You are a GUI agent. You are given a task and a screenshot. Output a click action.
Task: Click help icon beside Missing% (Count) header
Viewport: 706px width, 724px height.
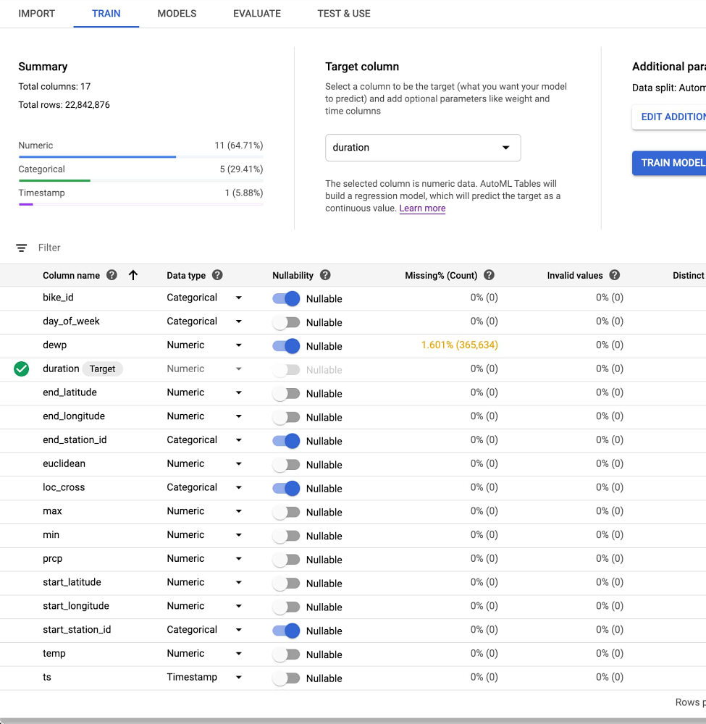[x=489, y=275]
